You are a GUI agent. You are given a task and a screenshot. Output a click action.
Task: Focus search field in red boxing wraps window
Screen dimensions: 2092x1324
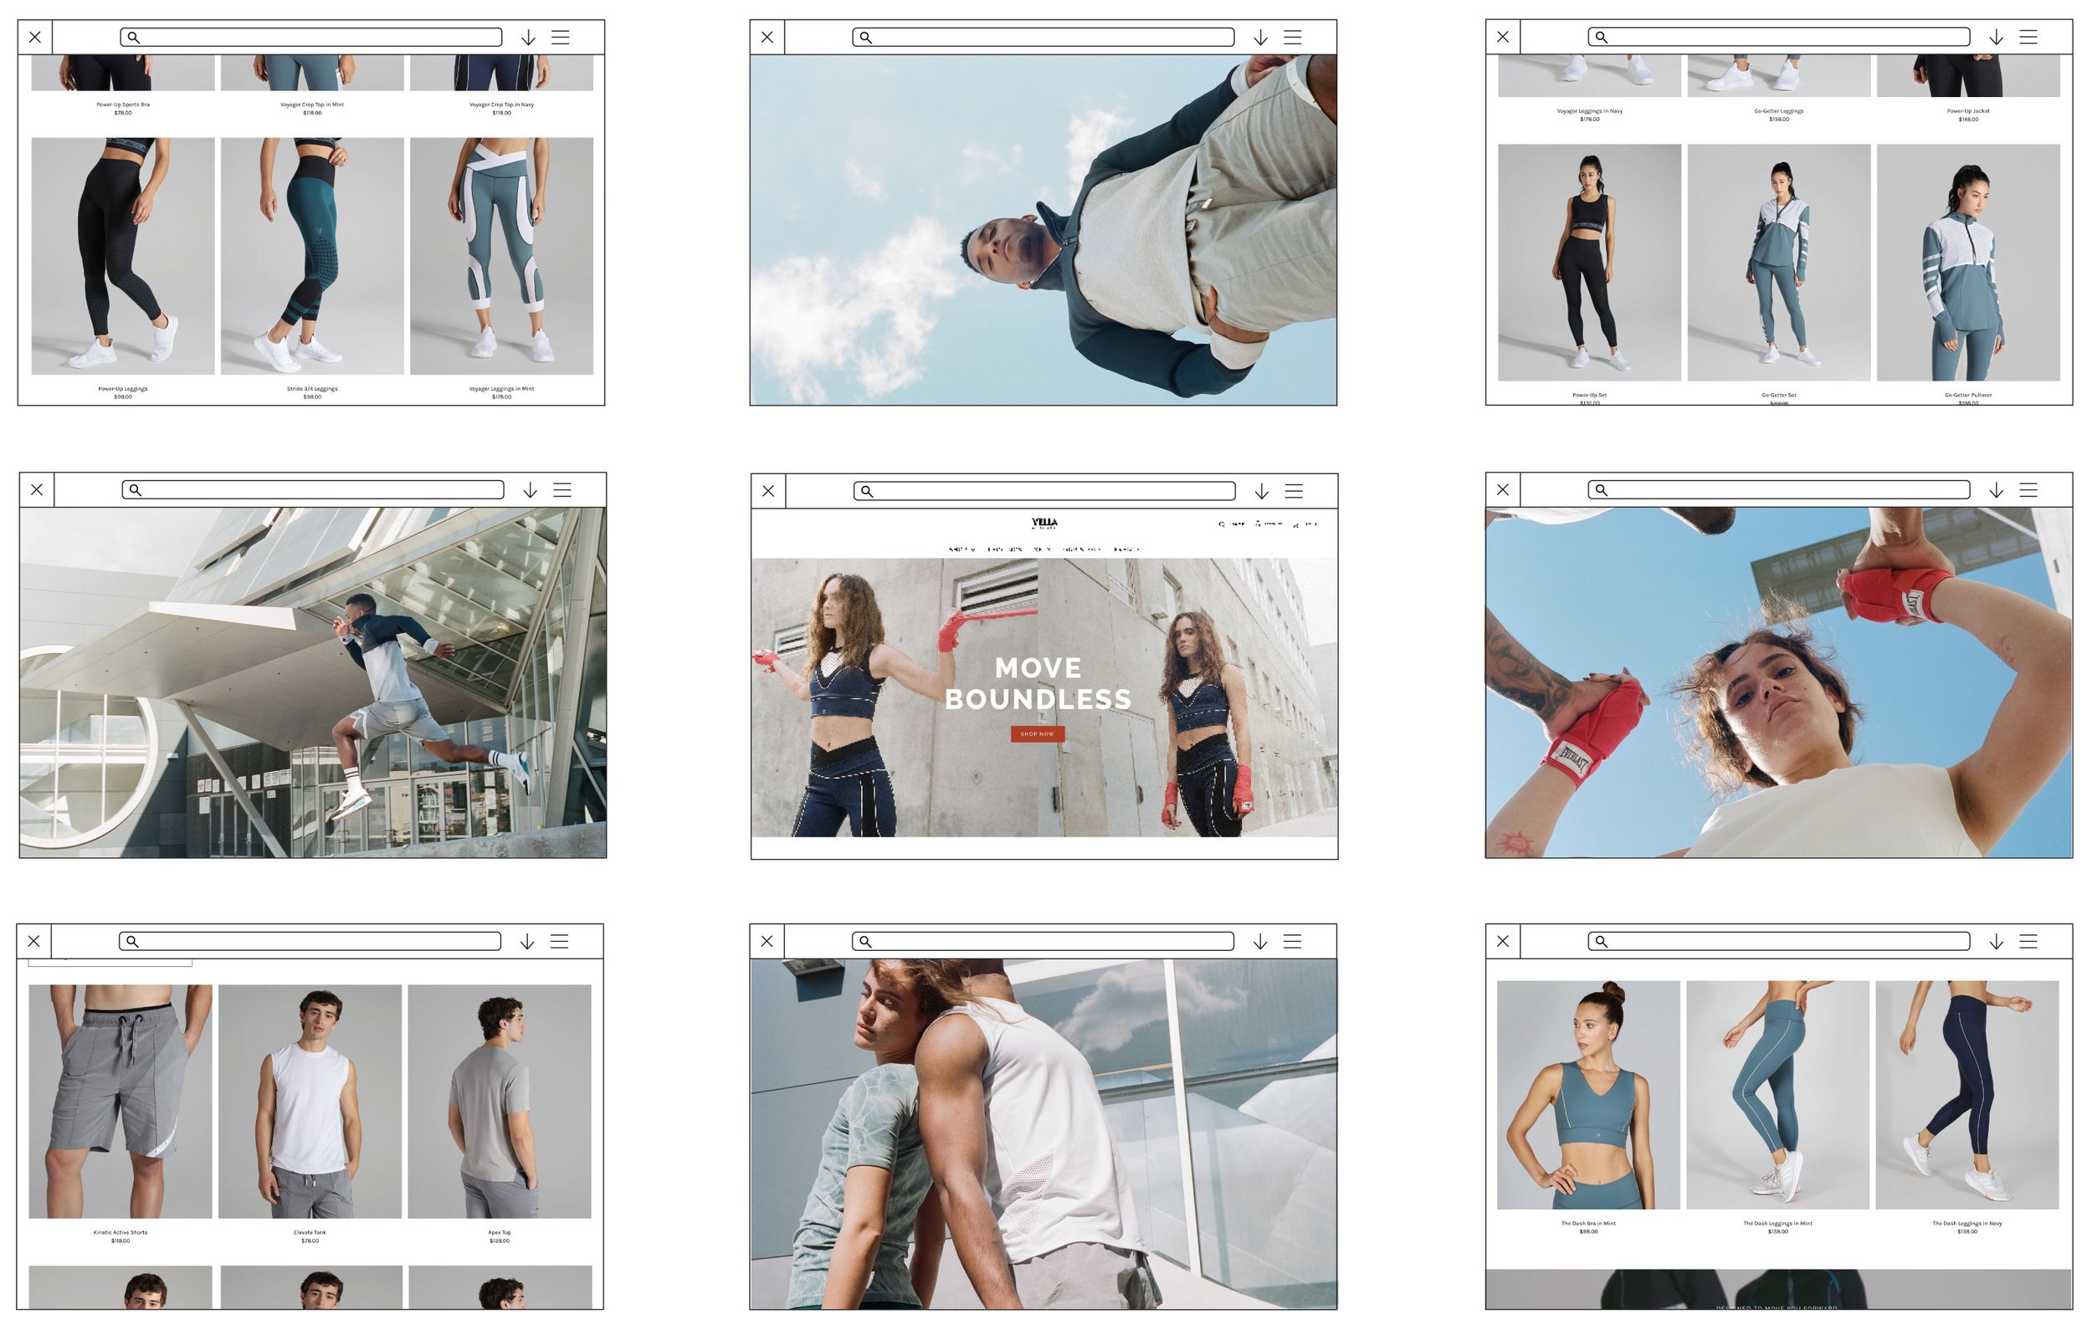coord(1779,490)
